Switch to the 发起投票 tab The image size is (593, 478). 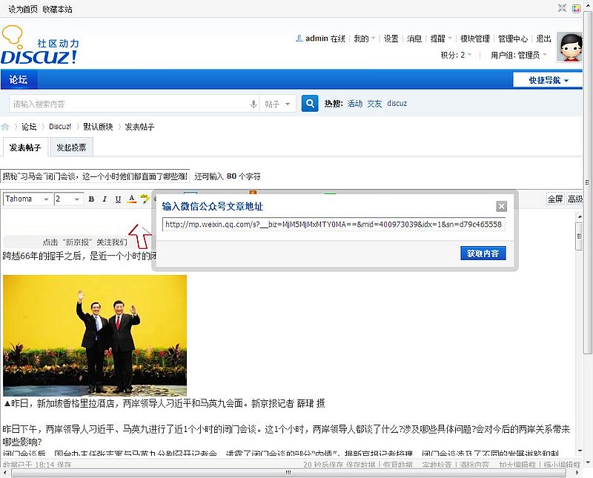tap(71, 147)
